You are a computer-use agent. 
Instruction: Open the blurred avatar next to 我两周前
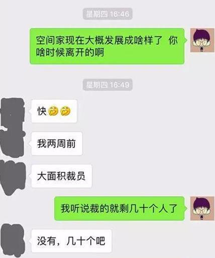click(13, 144)
